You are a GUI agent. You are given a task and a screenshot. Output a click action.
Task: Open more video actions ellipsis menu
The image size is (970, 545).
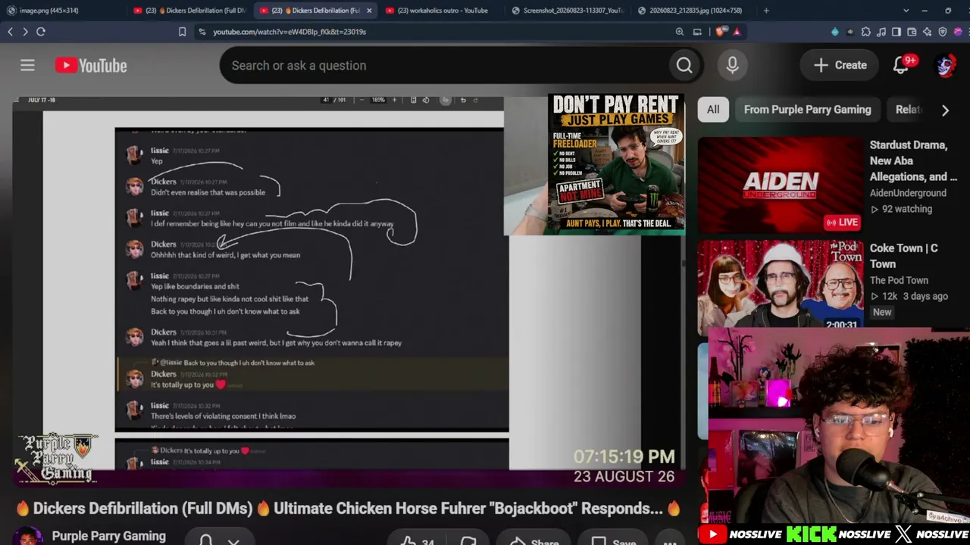click(670, 541)
